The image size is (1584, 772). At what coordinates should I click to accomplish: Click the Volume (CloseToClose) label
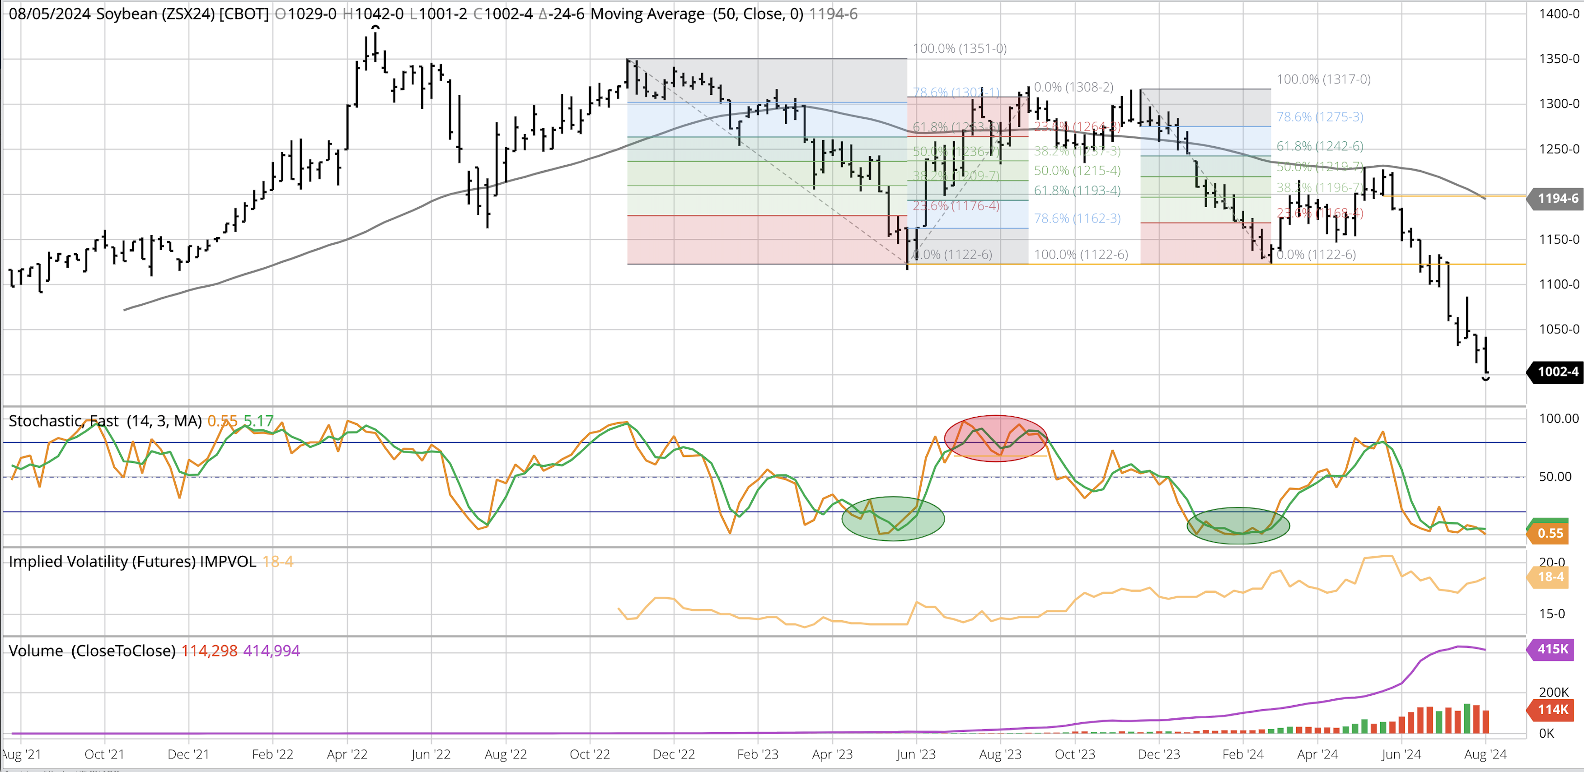(x=92, y=651)
